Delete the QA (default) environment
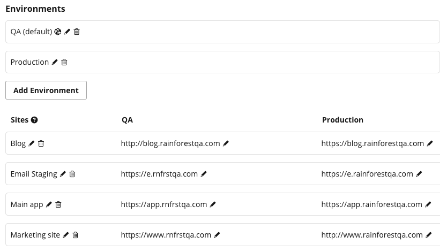447x252 pixels. point(77,32)
